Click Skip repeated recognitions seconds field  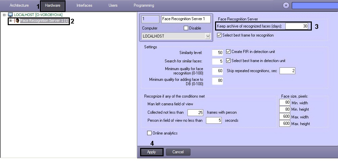(x=287, y=71)
